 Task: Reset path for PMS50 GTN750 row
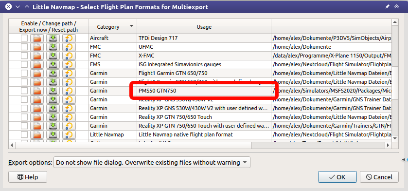pos(69,91)
